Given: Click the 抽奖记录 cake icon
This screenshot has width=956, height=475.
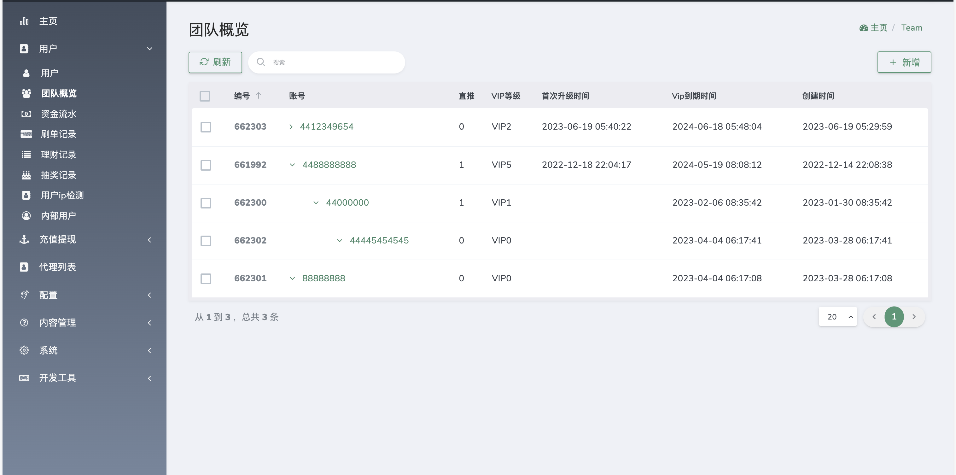Looking at the screenshot, I should point(26,175).
